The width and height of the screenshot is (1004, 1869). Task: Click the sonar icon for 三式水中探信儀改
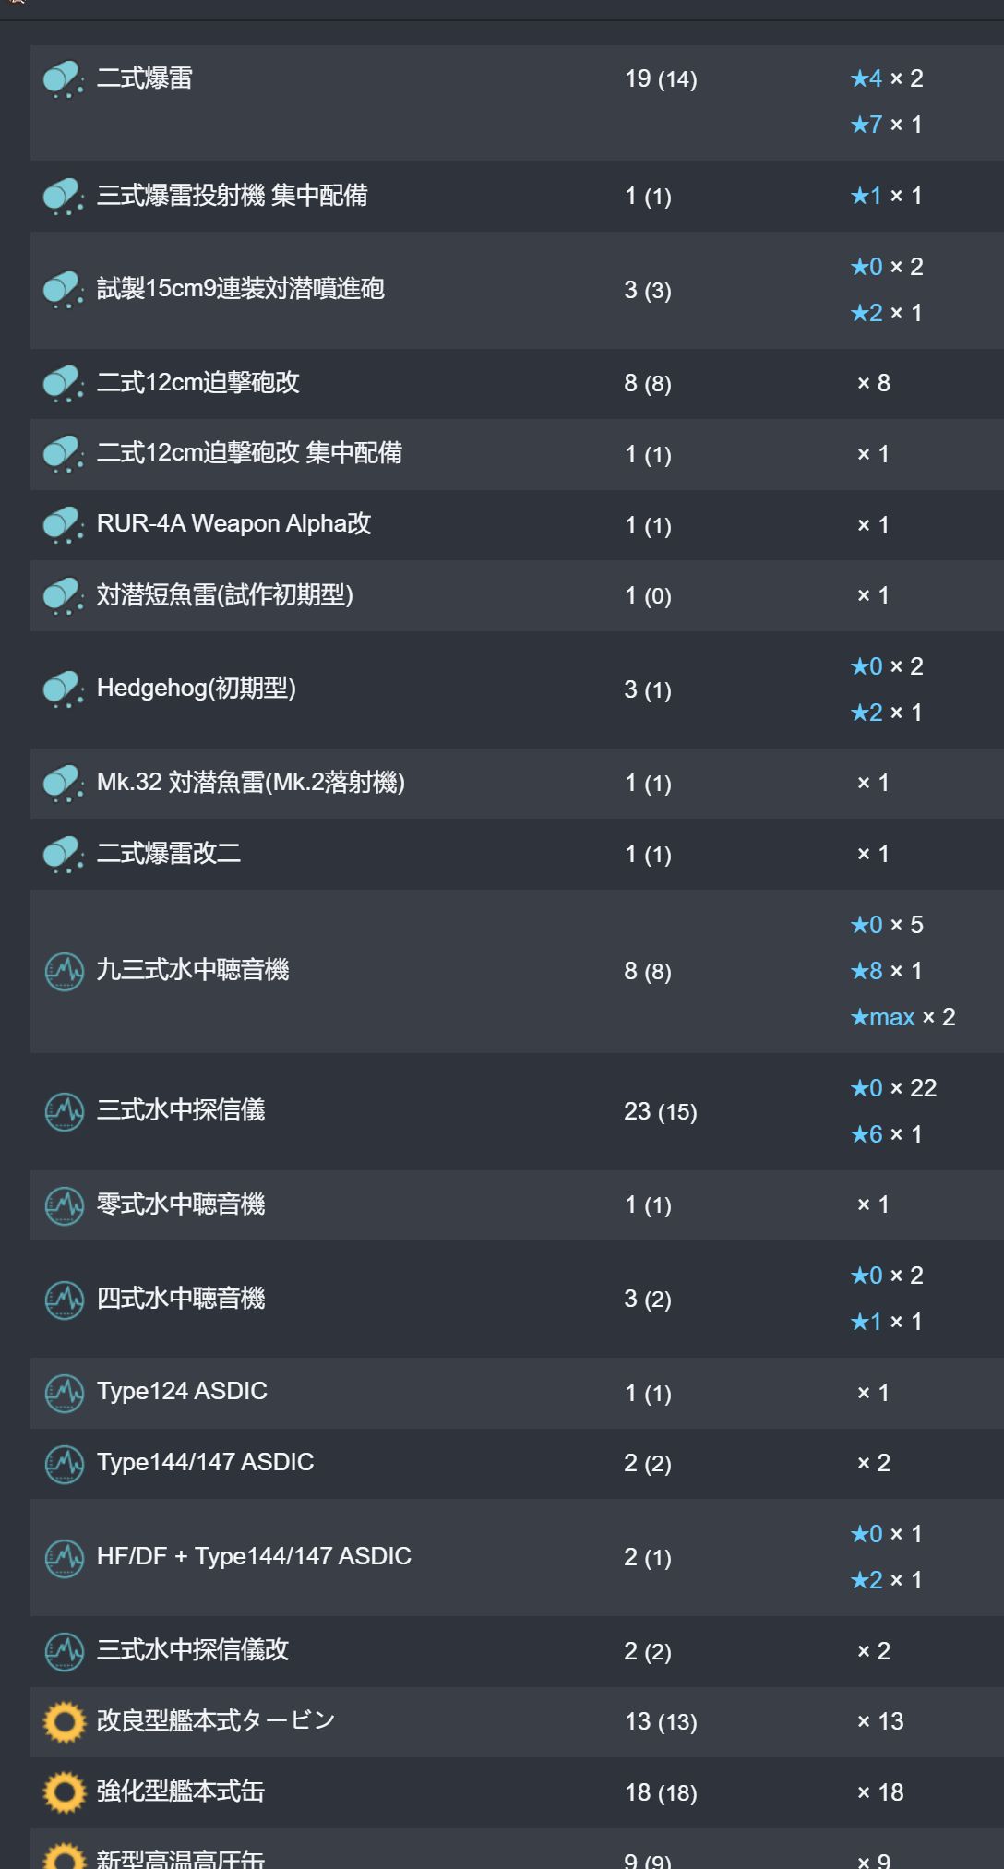(64, 1650)
